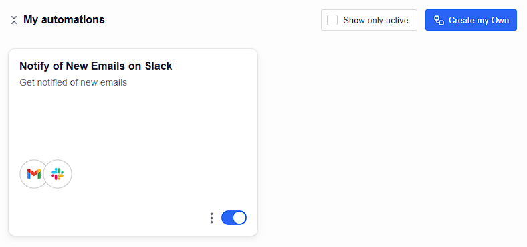The image size is (527, 247).
Task: Check the Show only active checkbox
Action: tap(332, 20)
